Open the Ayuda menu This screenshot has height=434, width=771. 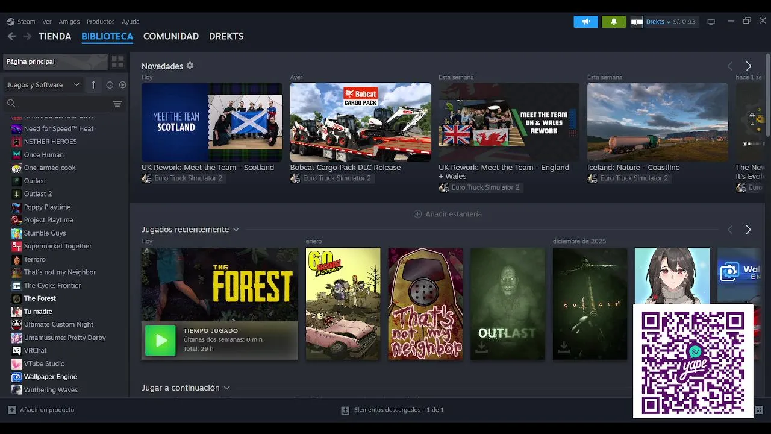click(131, 22)
